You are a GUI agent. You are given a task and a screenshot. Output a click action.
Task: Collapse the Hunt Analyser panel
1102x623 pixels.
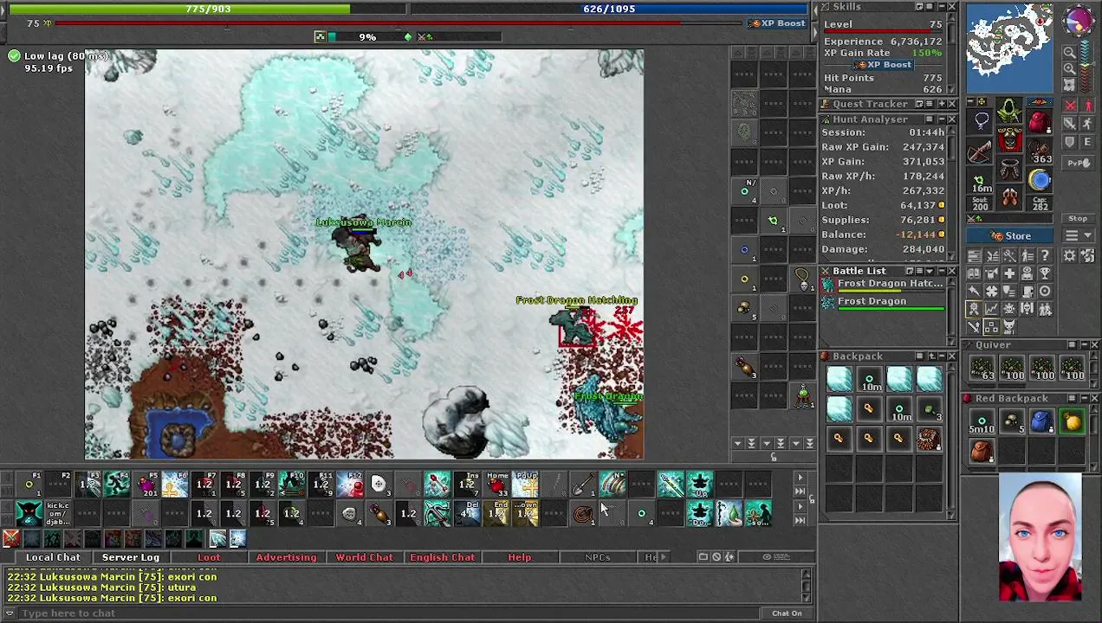(x=942, y=119)
